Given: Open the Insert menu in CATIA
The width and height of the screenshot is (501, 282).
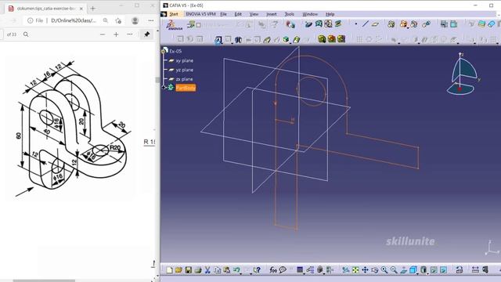Looking at the screenshot, I should 272,14.
